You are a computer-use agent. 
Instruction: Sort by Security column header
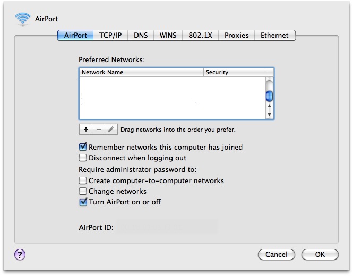pyautogui.click(x=234, y=72)
